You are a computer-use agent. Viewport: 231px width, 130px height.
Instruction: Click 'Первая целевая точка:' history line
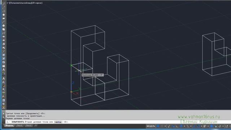tap(18, 118)
